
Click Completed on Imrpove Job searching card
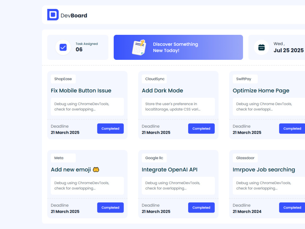[x=292, y=208]
